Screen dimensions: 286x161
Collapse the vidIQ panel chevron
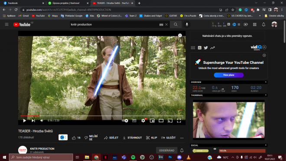click(x=264, y=47)
